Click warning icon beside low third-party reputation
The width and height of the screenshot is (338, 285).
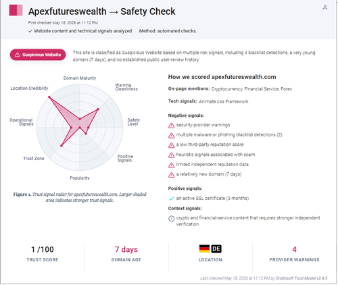point(171,145)
